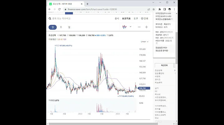Screen dimensions: 224x125
Task: Open the 공시 menu
Action: click(117, 19)
